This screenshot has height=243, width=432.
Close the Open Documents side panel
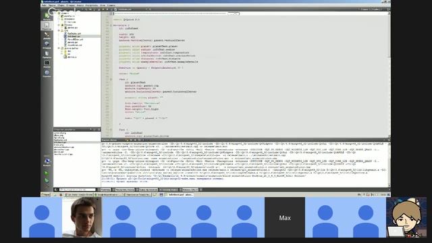[x=99, y=130]
